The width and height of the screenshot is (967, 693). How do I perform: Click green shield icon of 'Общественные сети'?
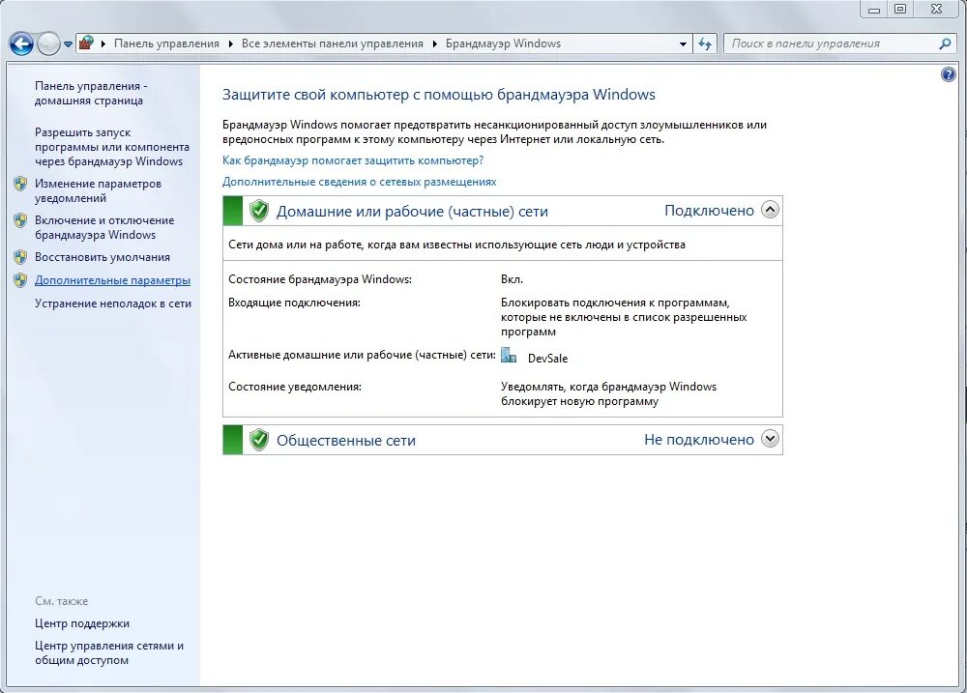point(259,440)
